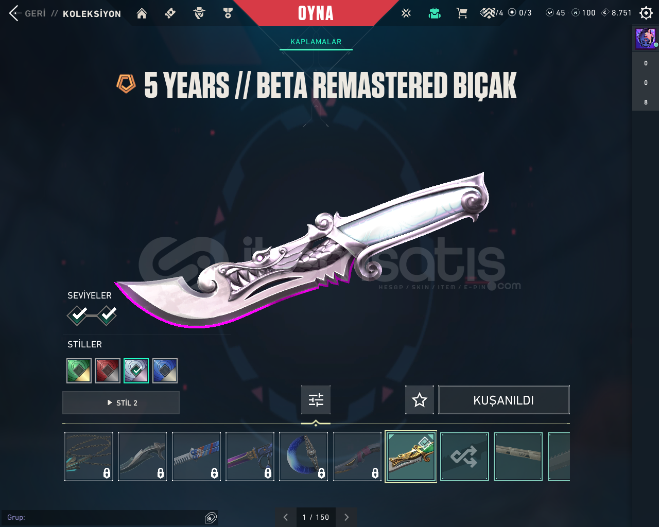Screen dimensions: 659x527
Task: Open the green Battlepass backpack icon
Action: pos(435,13)
